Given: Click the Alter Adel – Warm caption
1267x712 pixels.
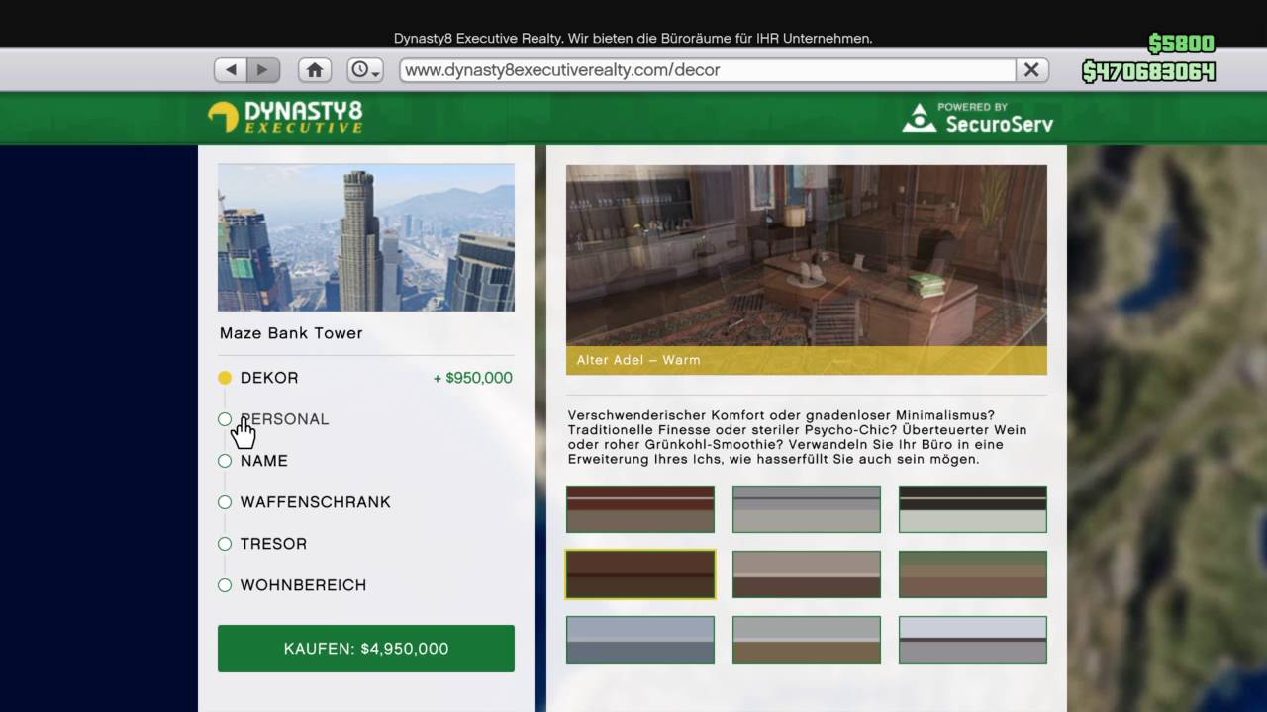Looking at the screenshot, I should click(x=638, y=360).
